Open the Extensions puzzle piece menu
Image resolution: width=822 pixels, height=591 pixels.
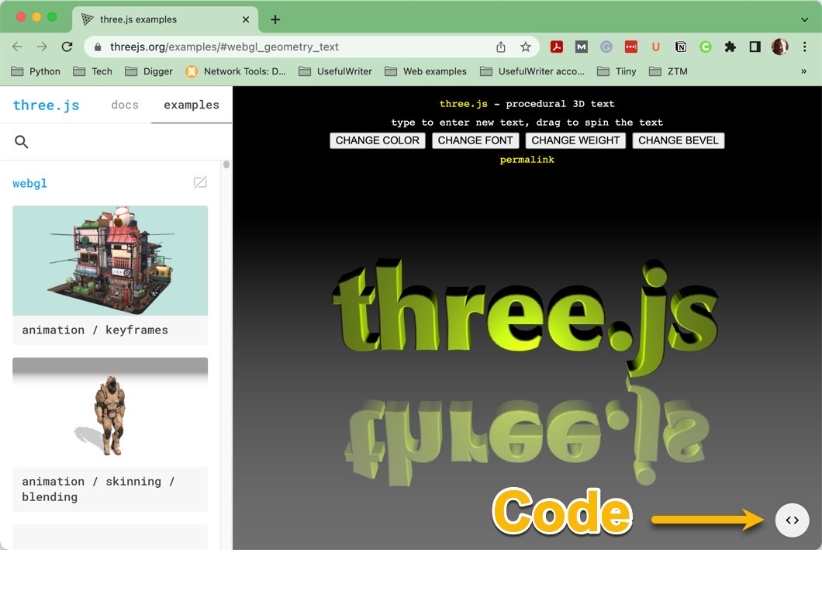730,47
